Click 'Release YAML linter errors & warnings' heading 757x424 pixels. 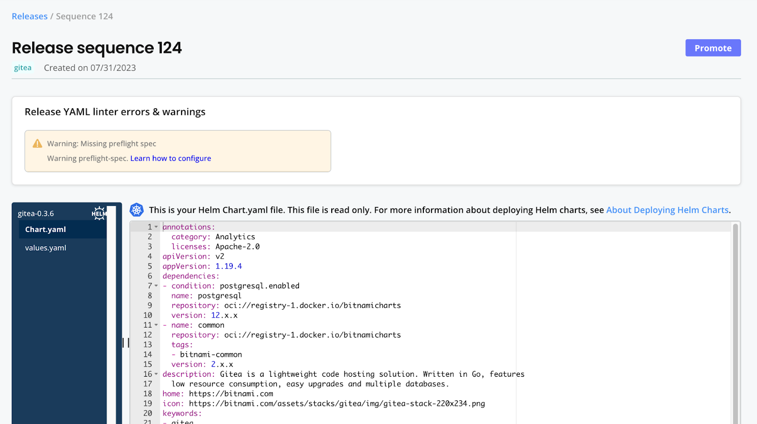tap(115, 112)
